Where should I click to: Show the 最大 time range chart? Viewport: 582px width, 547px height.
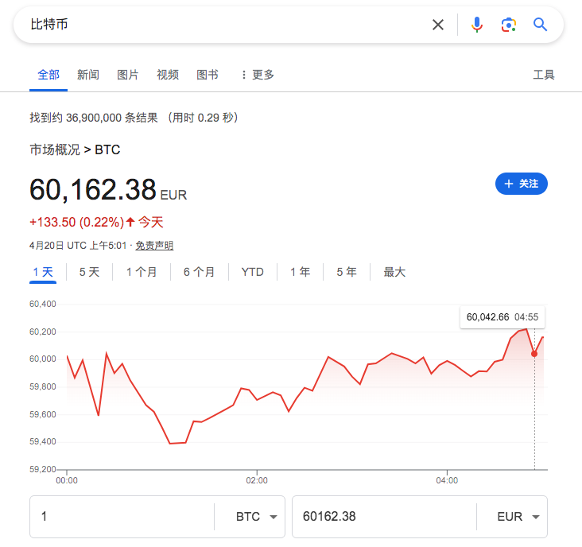(x=394, y=272)
